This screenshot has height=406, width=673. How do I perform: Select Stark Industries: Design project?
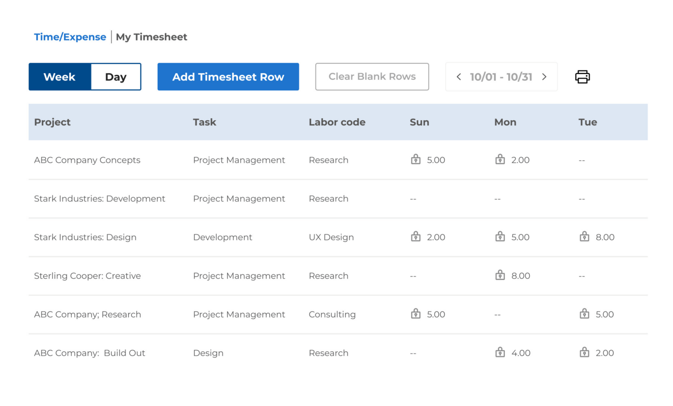pyautogui.click(x=85, y=237)
